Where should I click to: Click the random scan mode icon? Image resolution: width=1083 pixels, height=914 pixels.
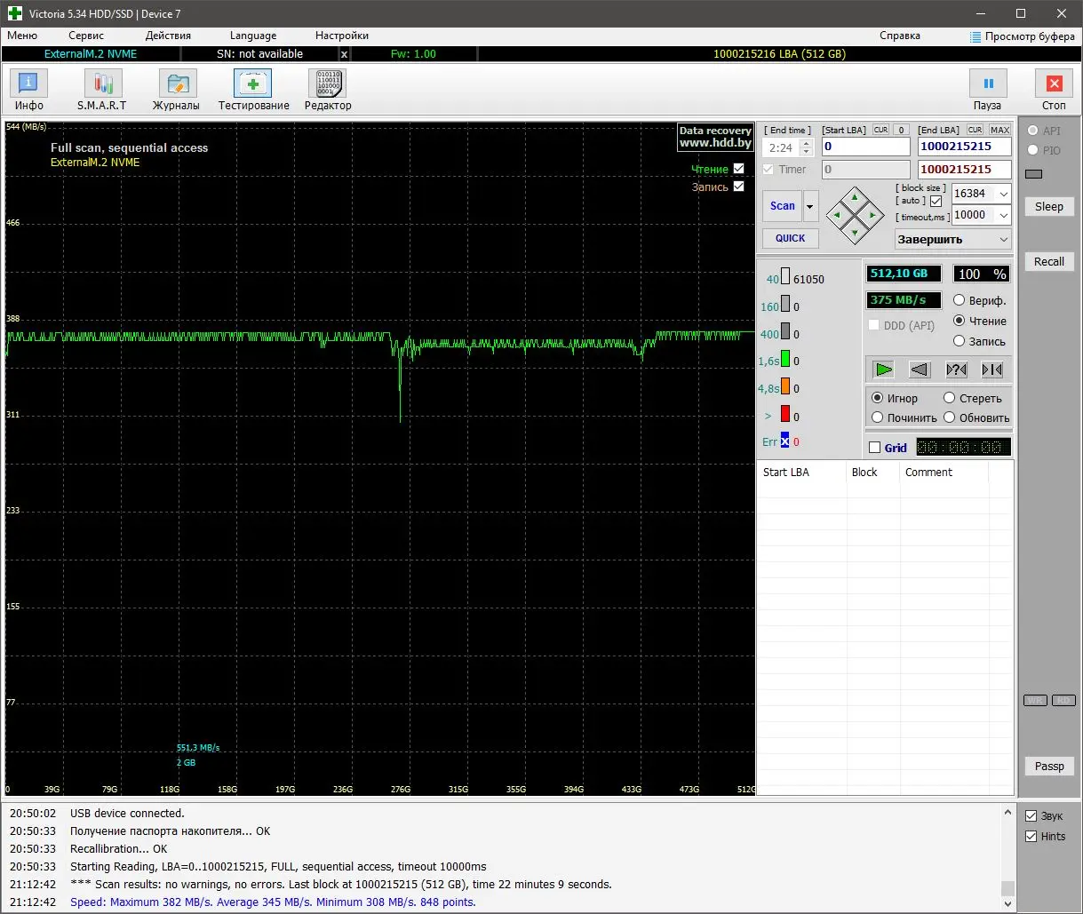coord(956,370)
